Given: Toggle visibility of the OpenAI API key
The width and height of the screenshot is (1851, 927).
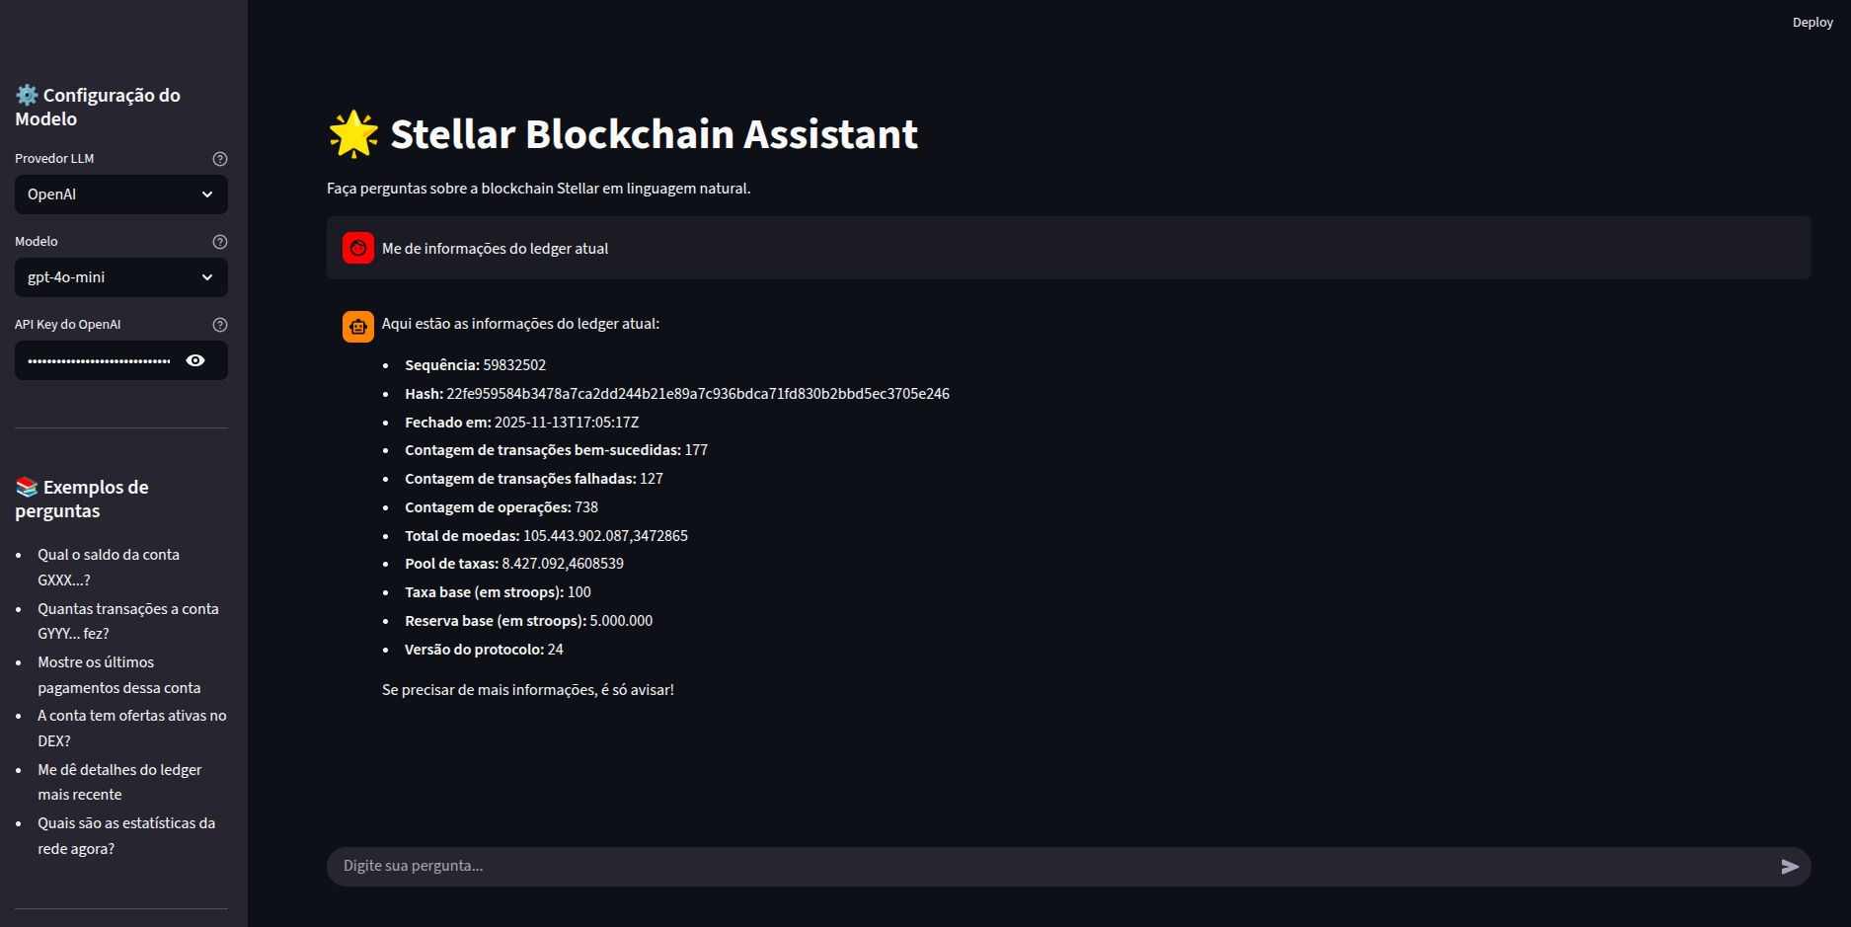Looking at the screenshot, I should 195,360.
